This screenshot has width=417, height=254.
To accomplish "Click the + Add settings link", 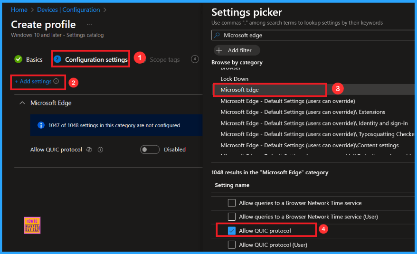I will coord(33,81).
